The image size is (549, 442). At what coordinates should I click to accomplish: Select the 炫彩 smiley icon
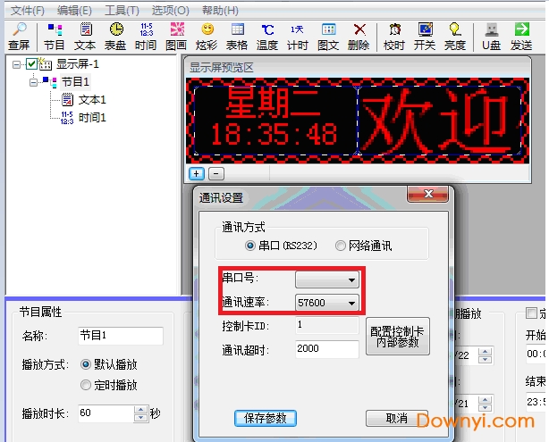207,37
